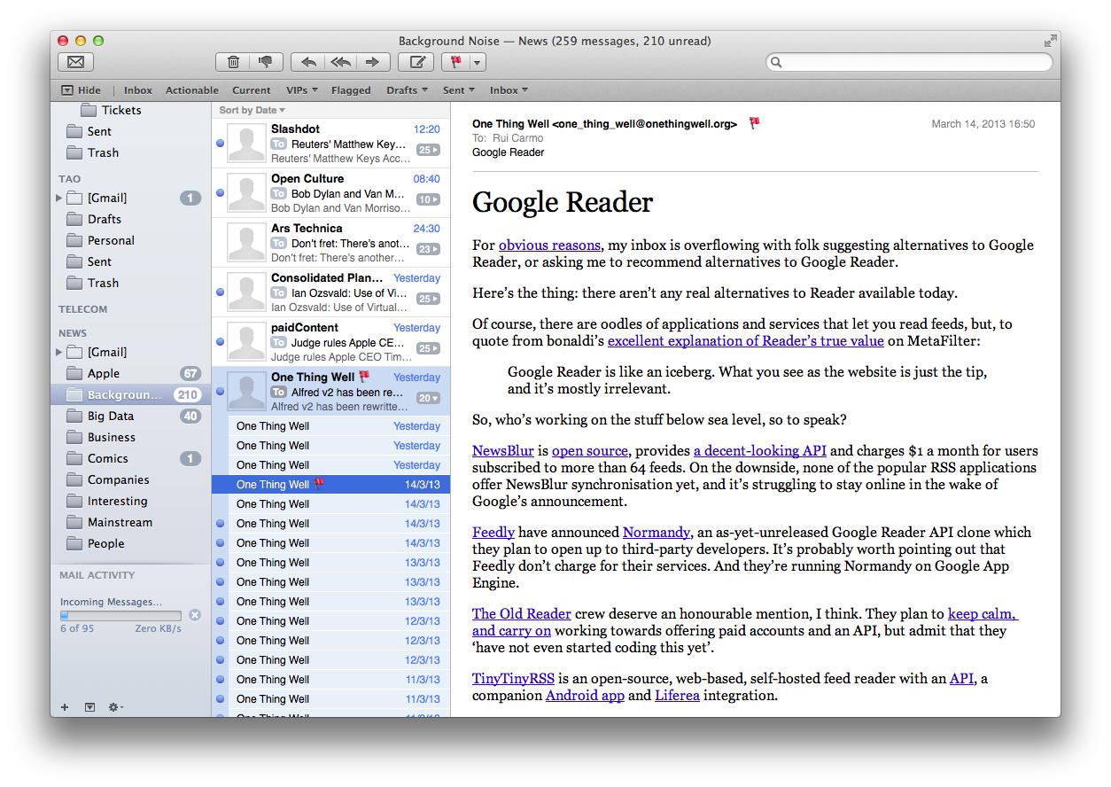Image resolution: width=1111 pixels, height=787 pixels.
Task: Open the NewsBlur link
Action: click(502, 451)
